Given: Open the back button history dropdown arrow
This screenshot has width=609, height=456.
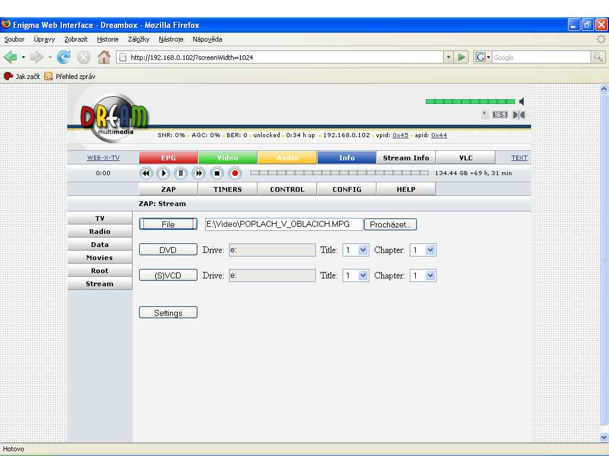Looking at the screenshot, I should pyautogui.click(x=23, y=58).
